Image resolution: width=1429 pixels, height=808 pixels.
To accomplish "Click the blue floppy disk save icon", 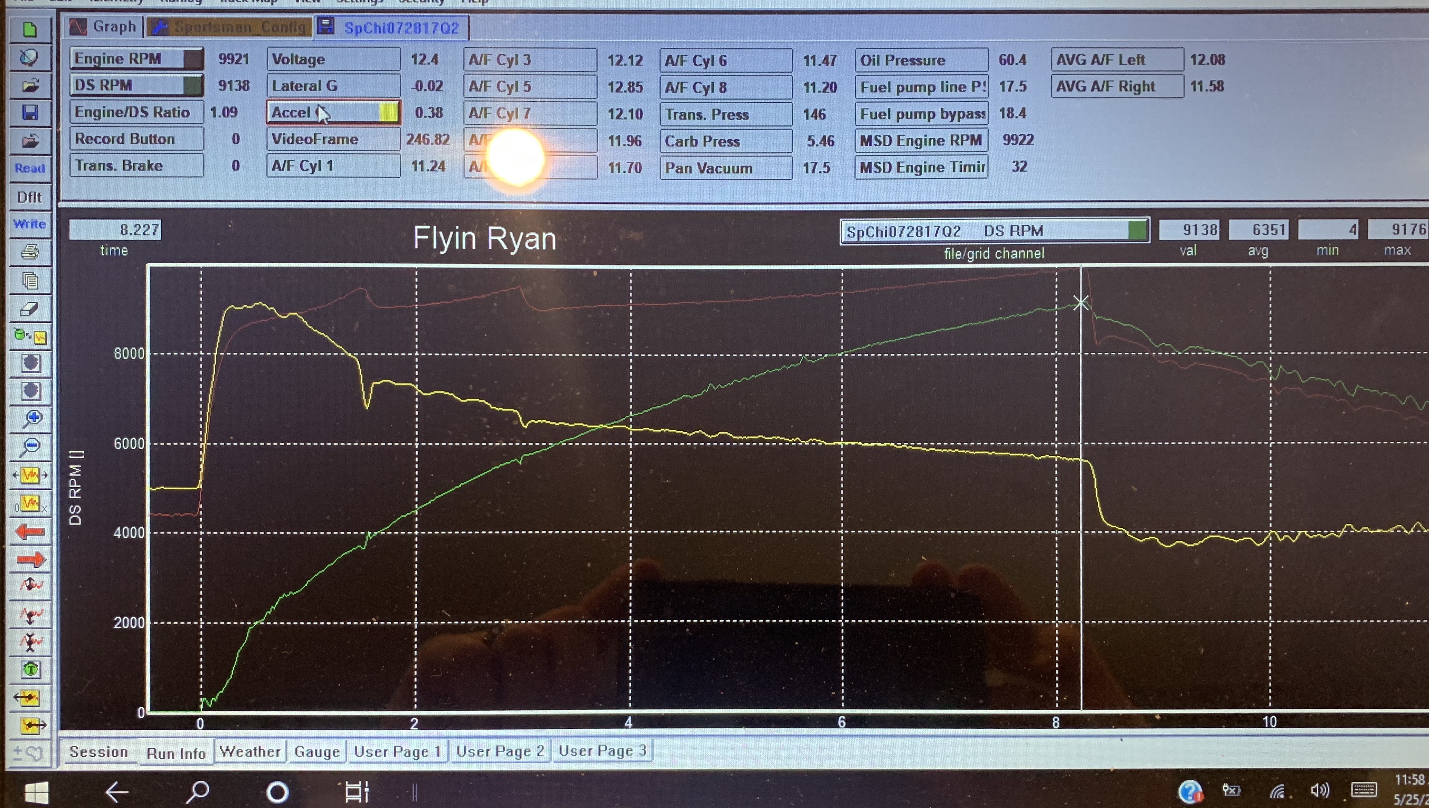I will pos(30,113).
